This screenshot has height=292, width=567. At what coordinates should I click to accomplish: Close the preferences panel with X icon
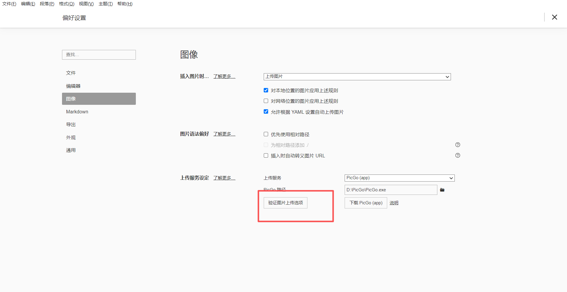point(554,17)
